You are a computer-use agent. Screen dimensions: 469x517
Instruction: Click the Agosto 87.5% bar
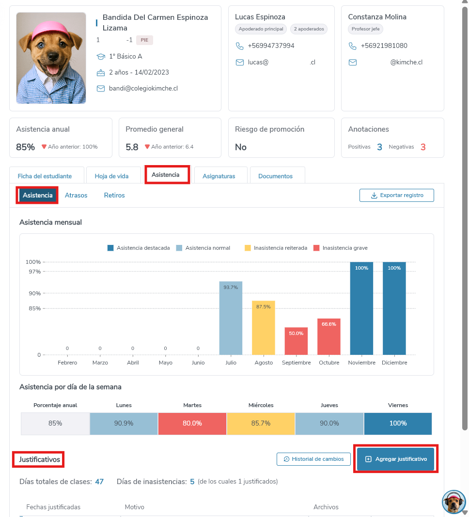264,328
